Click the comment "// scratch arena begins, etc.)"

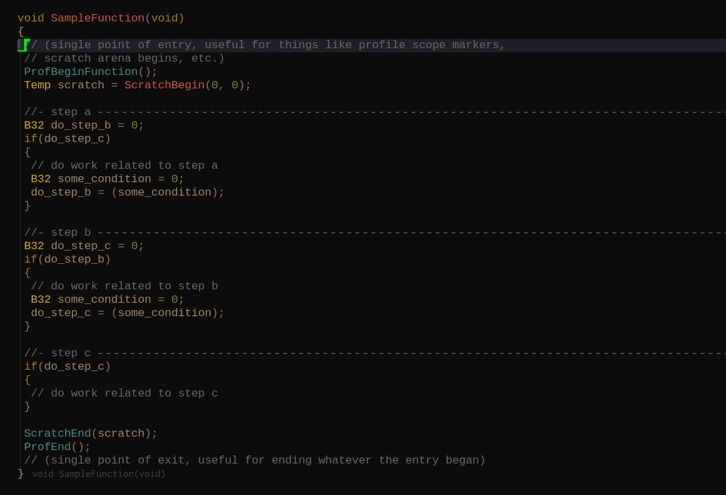pos(124,58)
